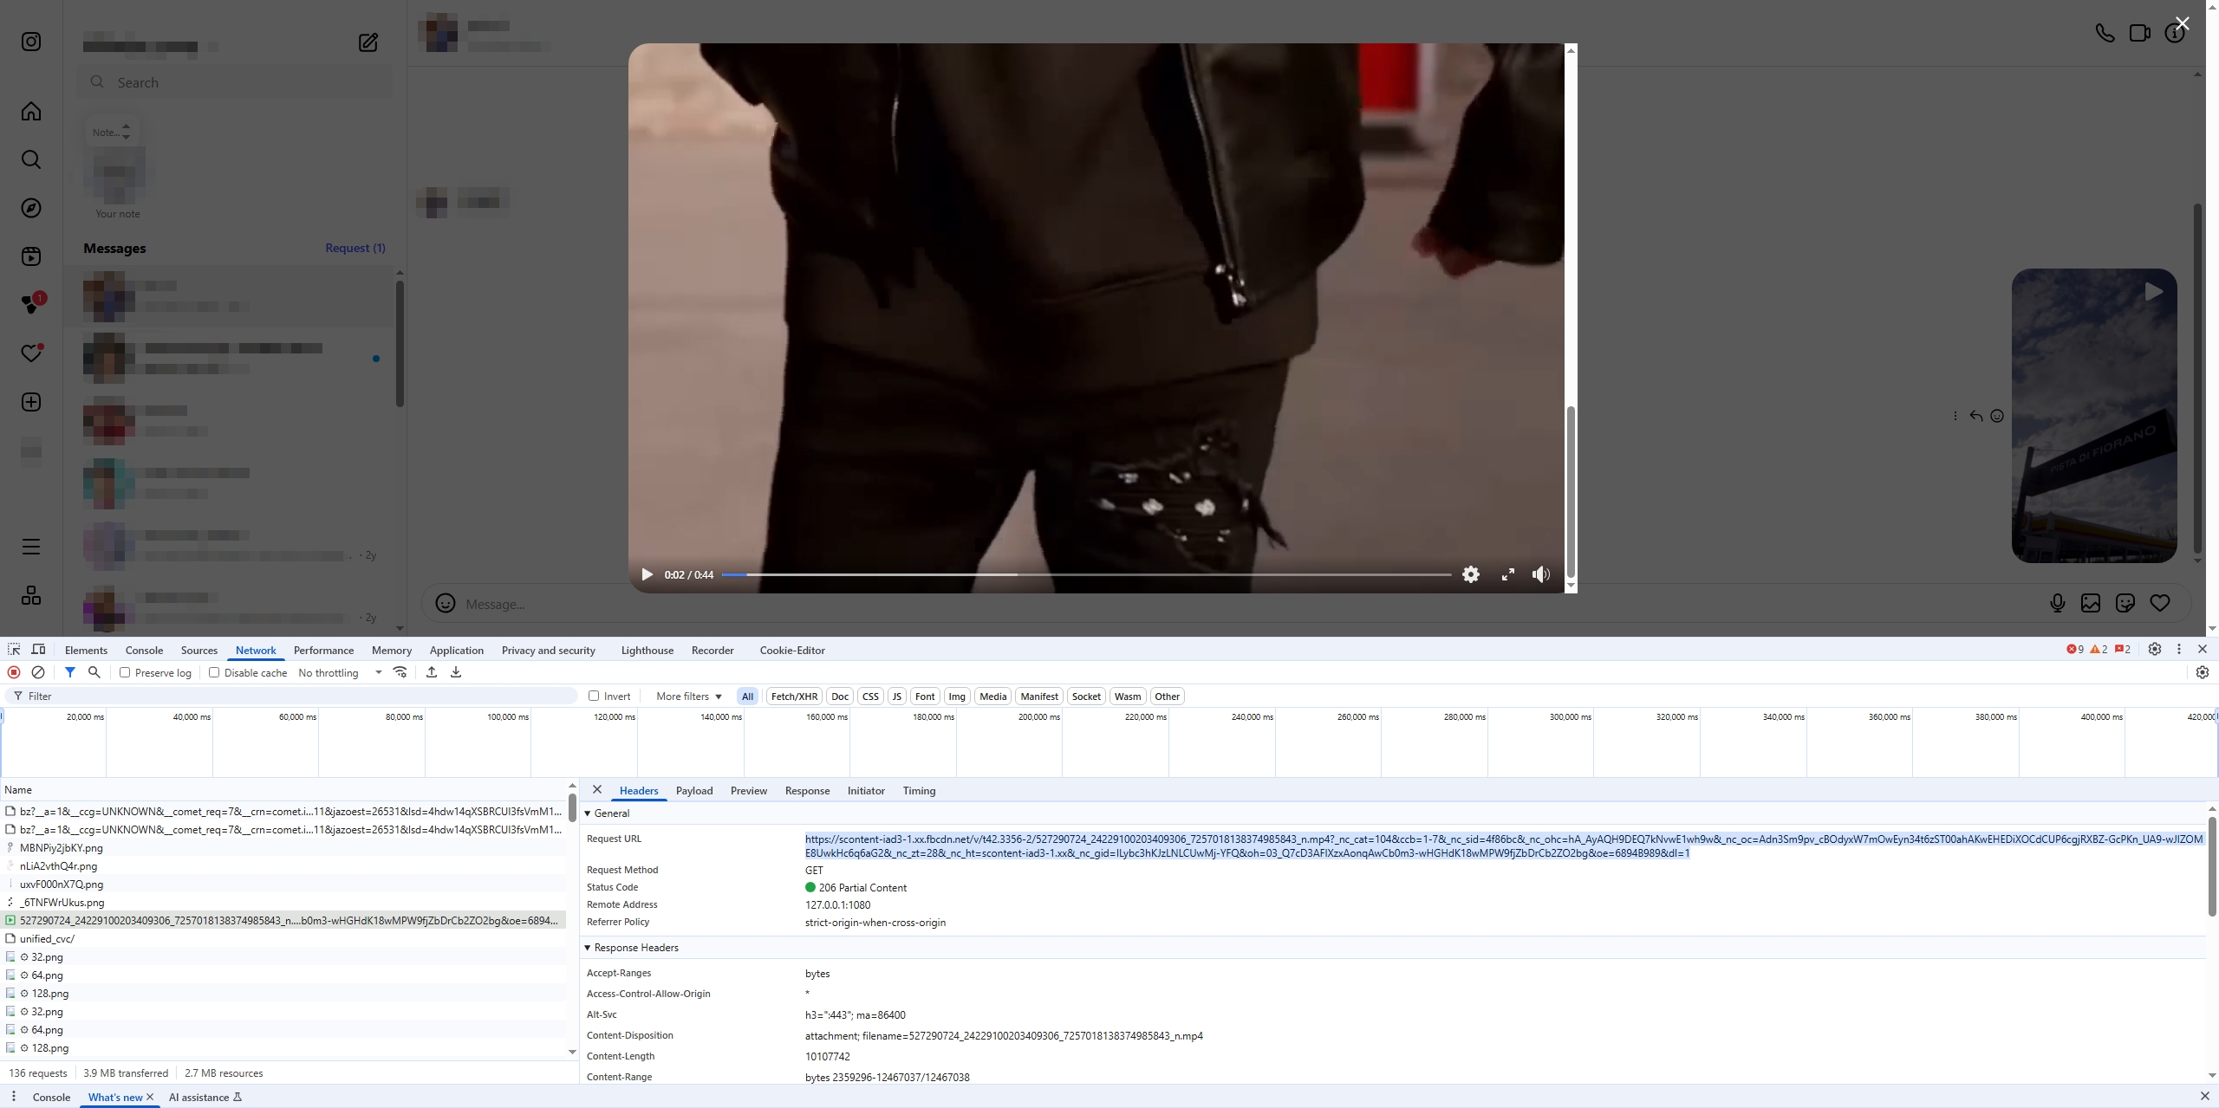Open the Timing tab of the request

(919, 791)
